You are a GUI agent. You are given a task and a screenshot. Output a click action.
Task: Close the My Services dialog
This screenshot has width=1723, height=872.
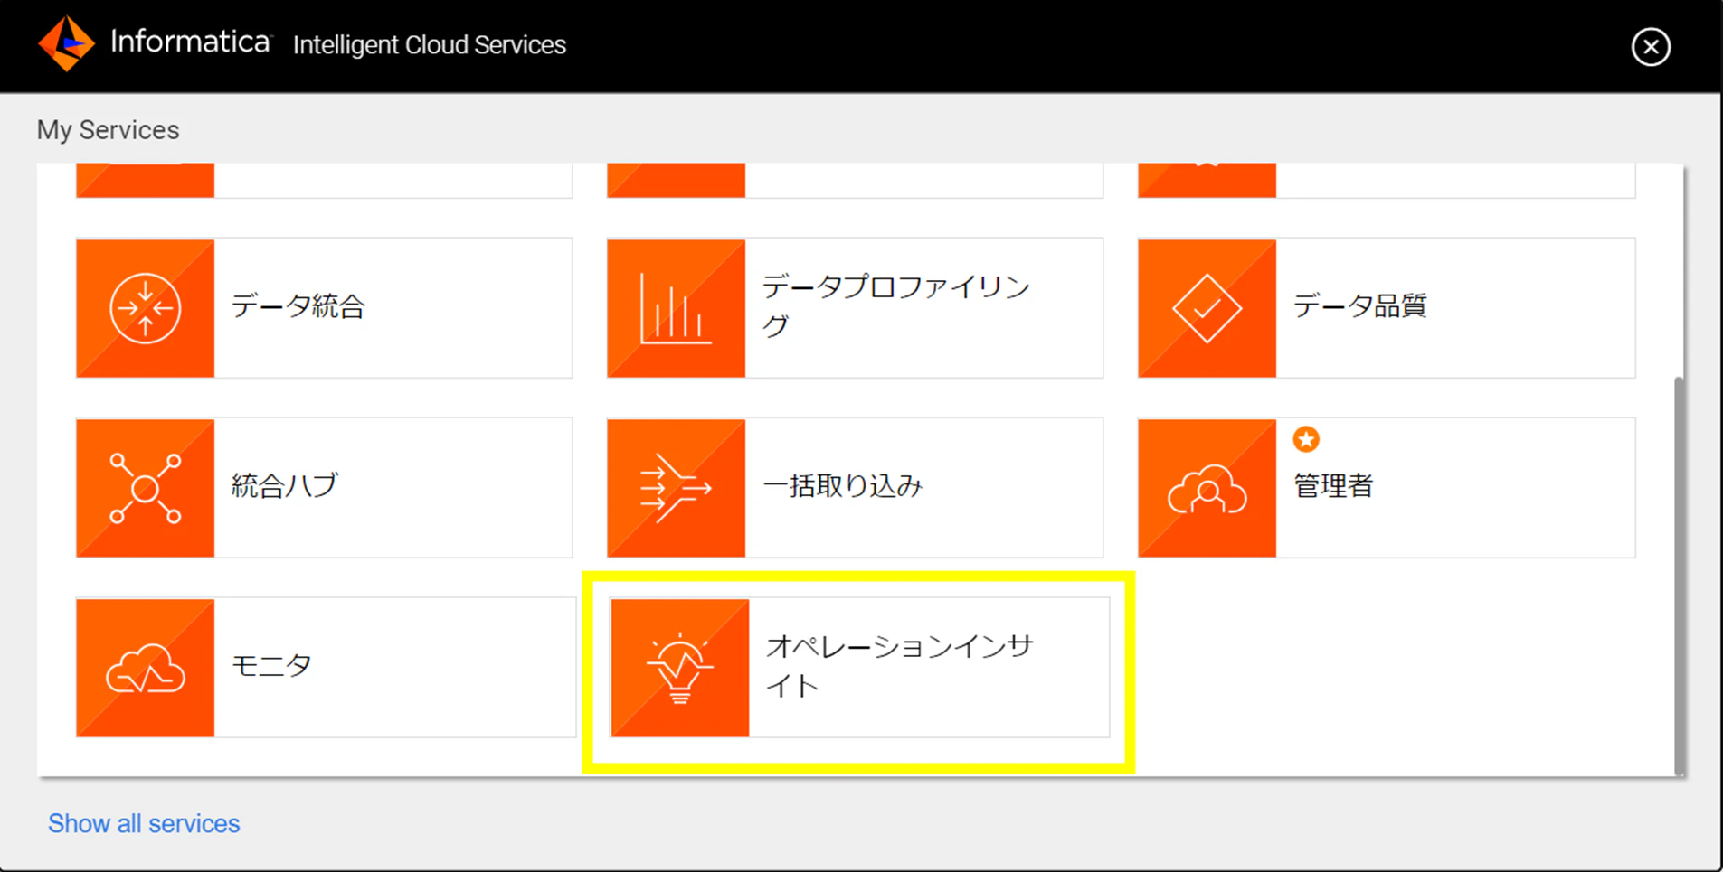[x=1651, y=46]
